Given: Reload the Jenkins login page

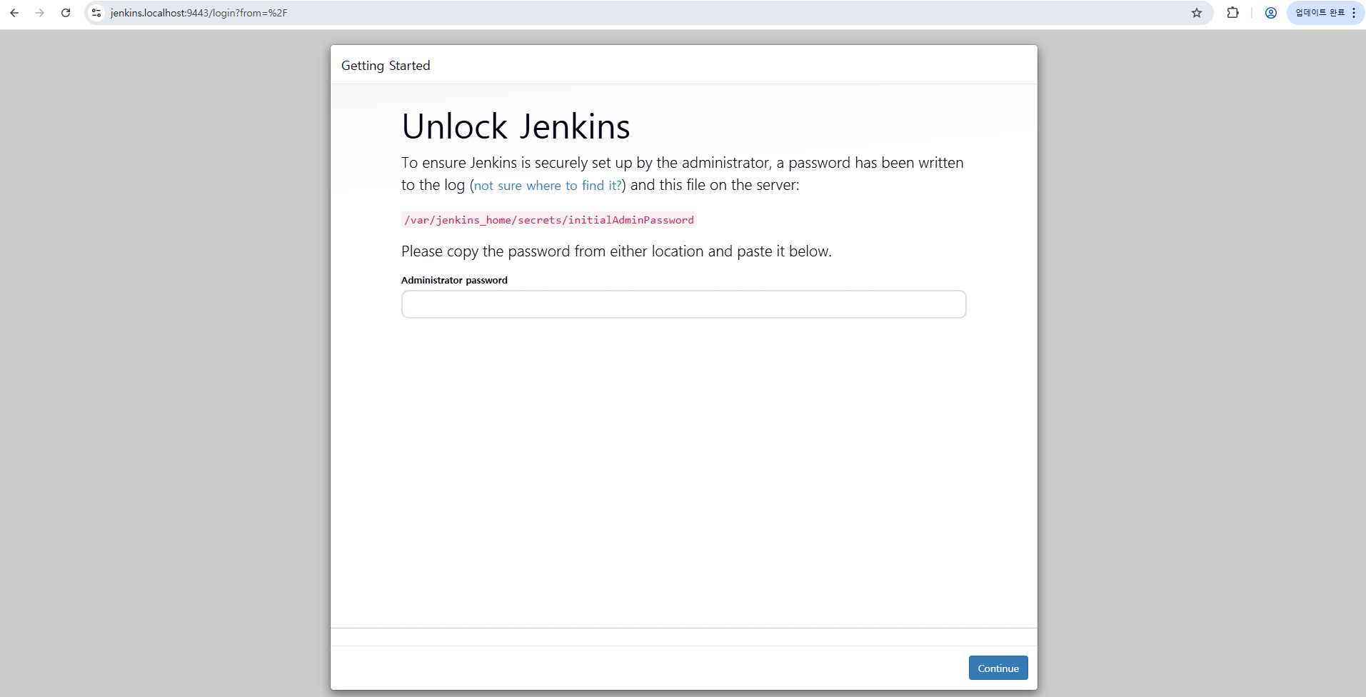Looking at the screenshot, I should [66, 13].
